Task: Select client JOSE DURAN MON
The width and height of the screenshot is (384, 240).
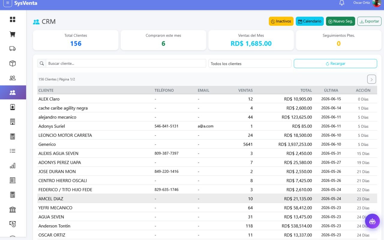Action: (x=57, y=172)
